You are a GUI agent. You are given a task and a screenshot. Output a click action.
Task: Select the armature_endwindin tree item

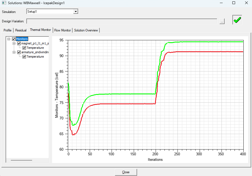(x=35, y=52)
